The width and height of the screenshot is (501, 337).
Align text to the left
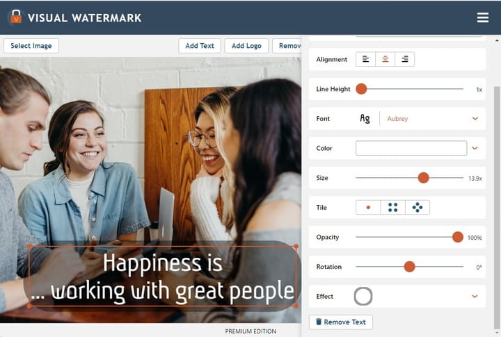pos(365,59)
